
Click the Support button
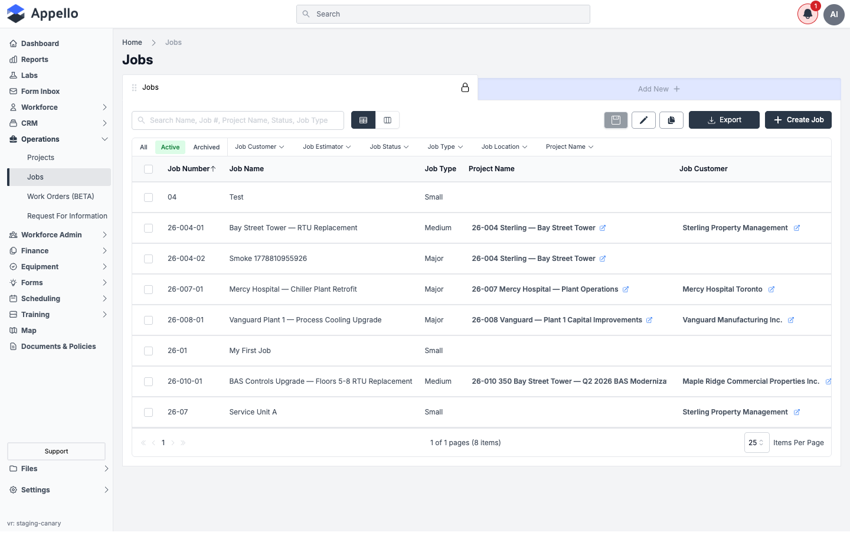point(56,452)
